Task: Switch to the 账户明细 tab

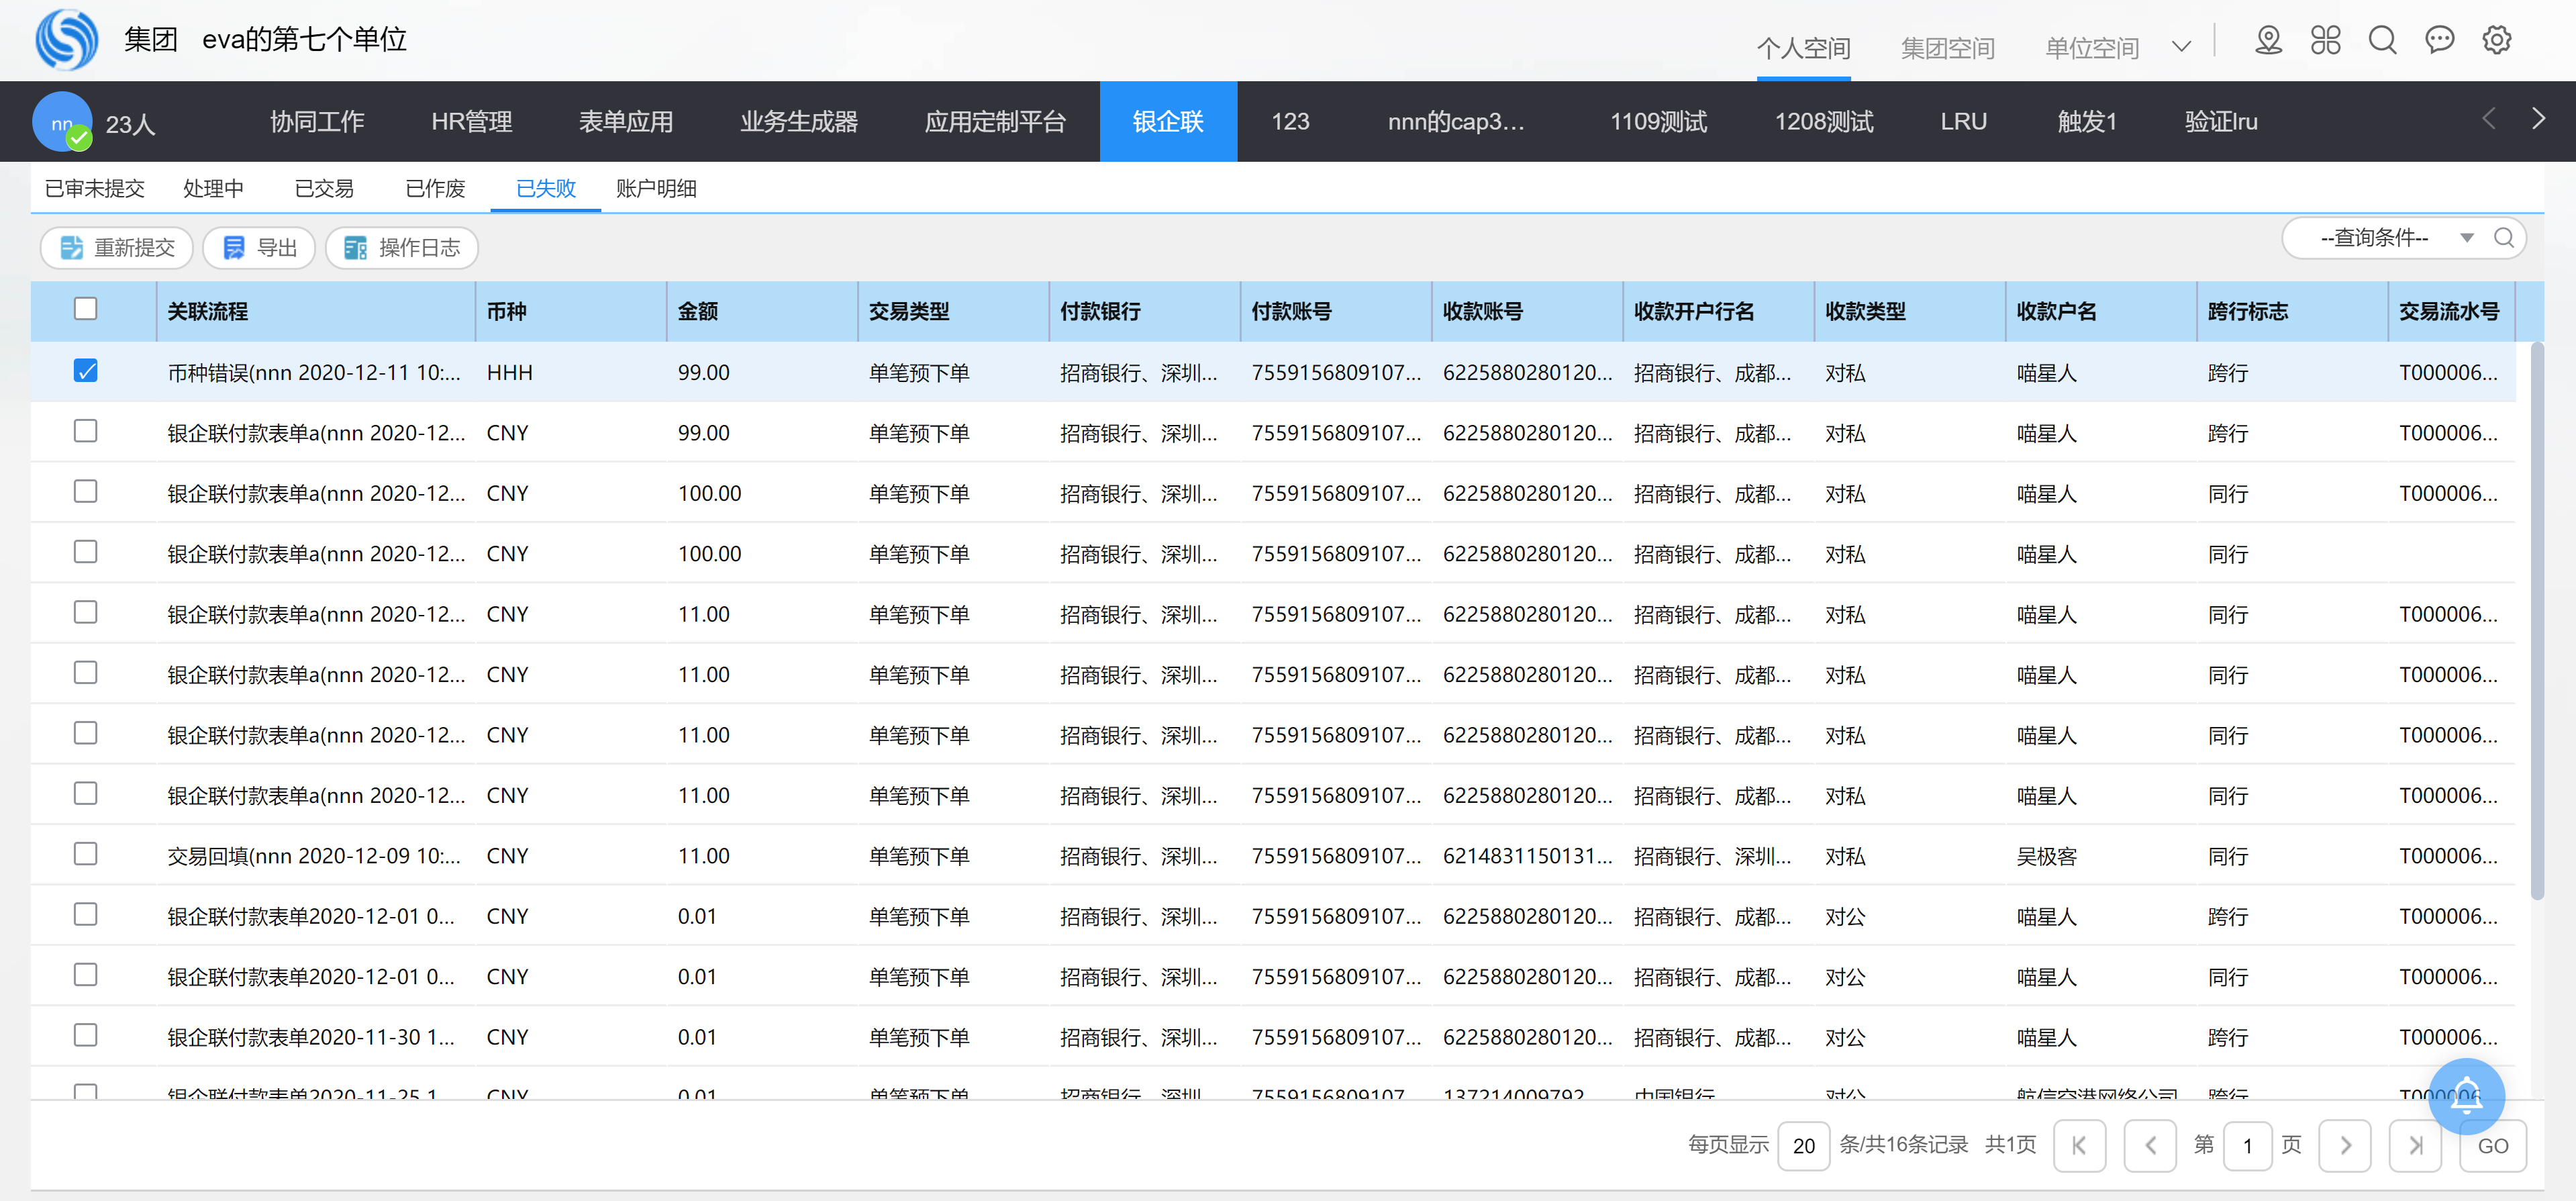Action: (x=656, y=189)
